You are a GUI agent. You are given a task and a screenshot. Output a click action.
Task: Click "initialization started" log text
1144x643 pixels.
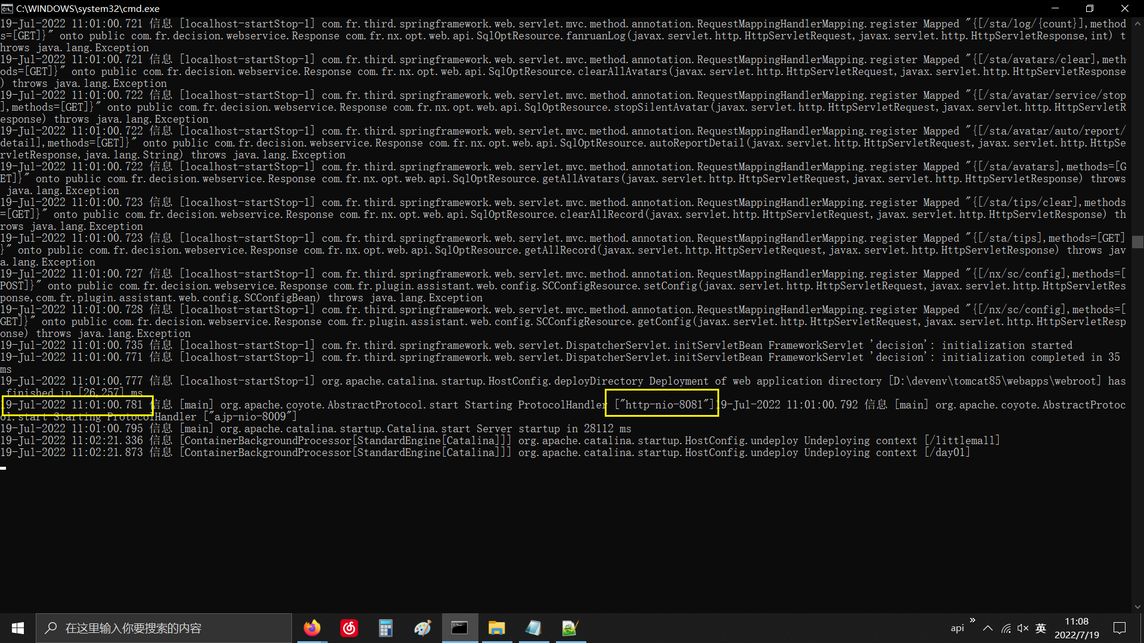[1006, 345]
